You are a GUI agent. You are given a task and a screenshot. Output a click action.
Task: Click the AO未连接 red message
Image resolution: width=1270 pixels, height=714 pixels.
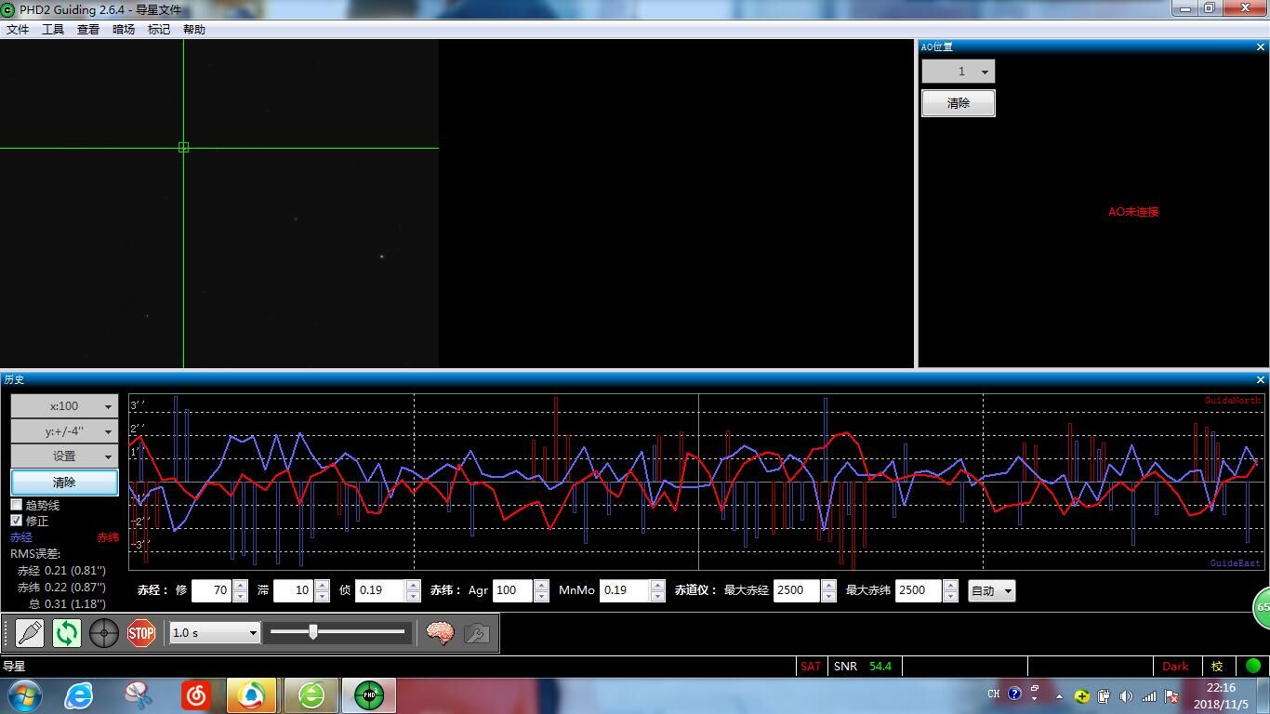(1133, 212)
